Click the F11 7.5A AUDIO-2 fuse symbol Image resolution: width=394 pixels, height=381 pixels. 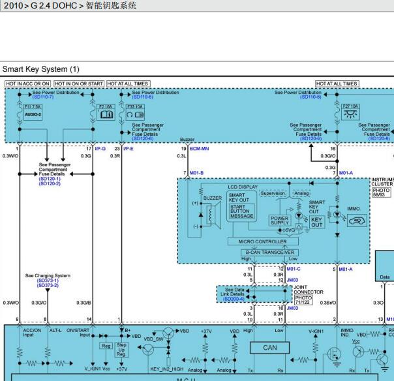33,112
